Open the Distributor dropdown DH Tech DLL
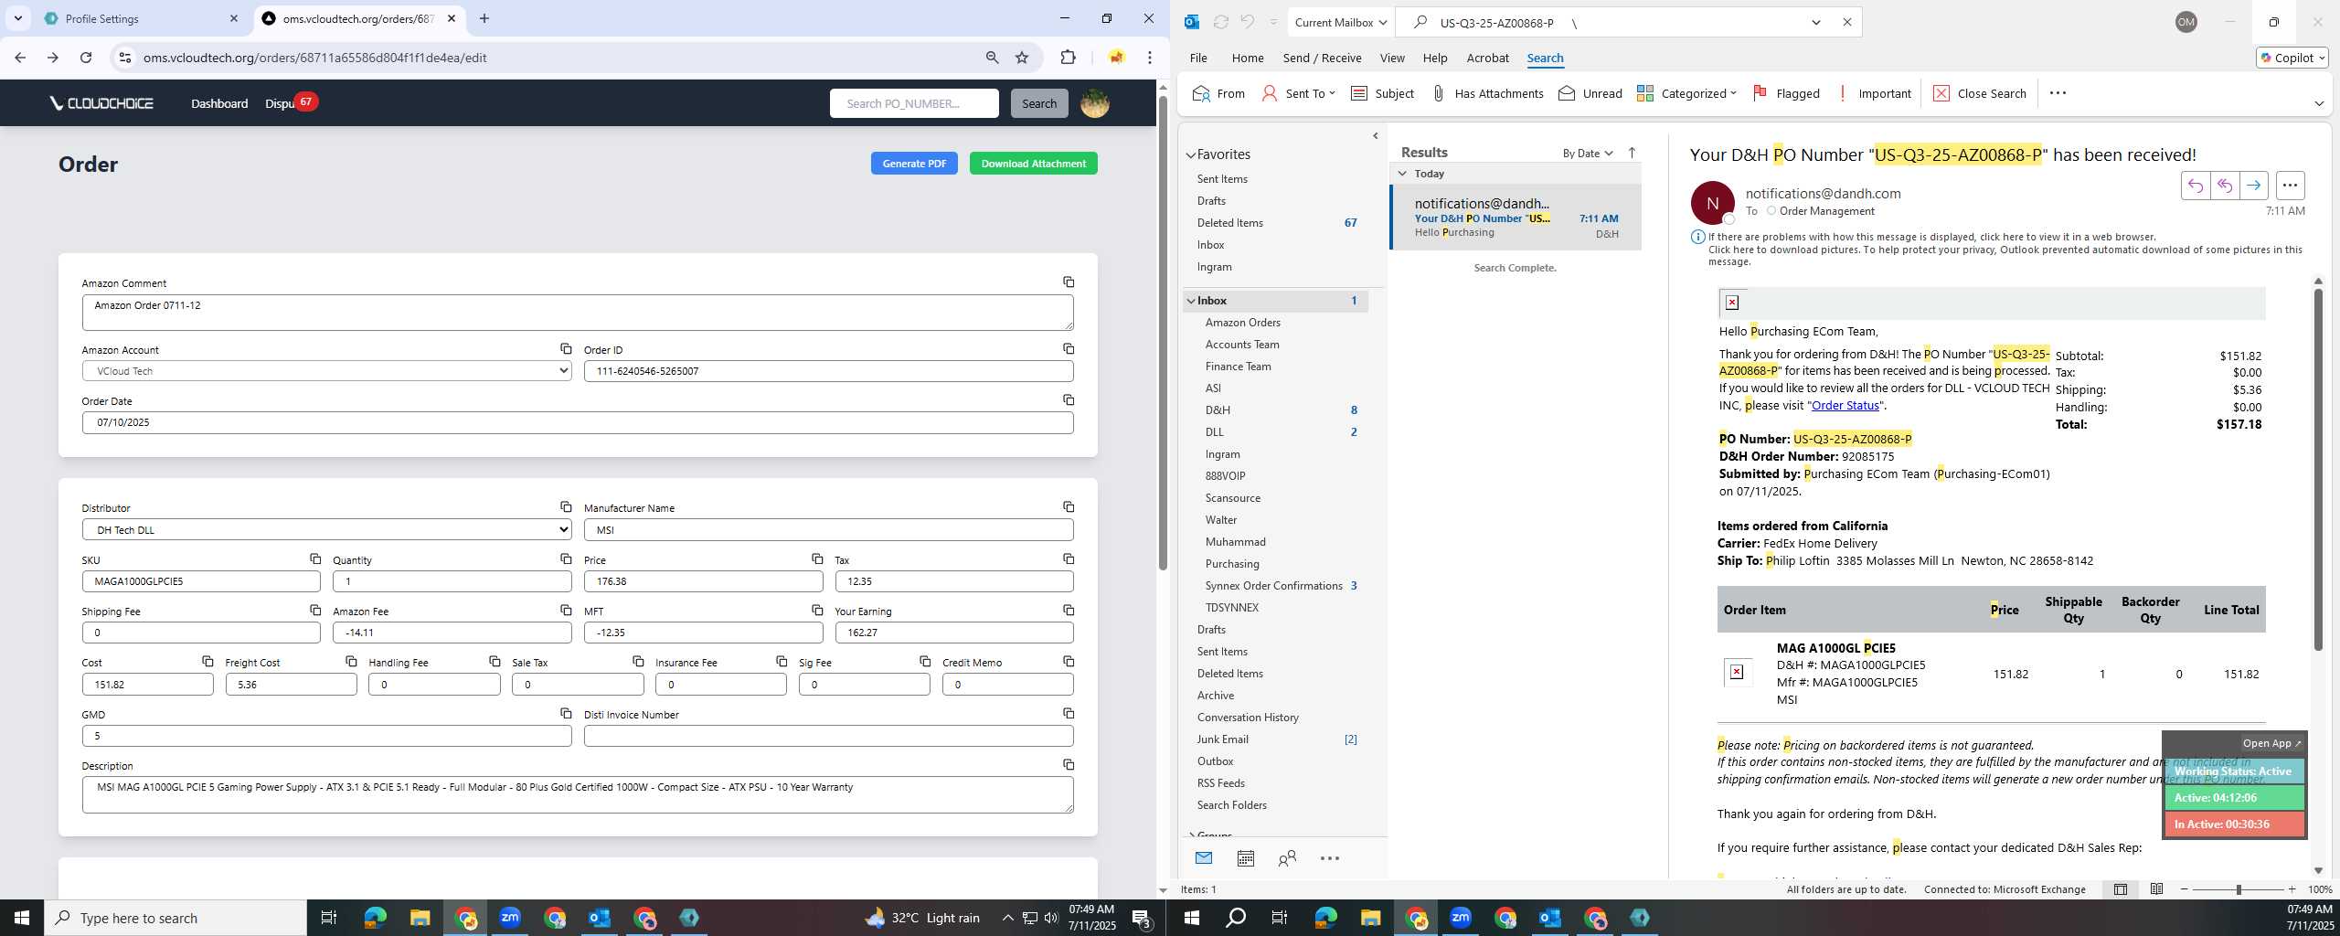2340x936 pixels. pos(326,530)
